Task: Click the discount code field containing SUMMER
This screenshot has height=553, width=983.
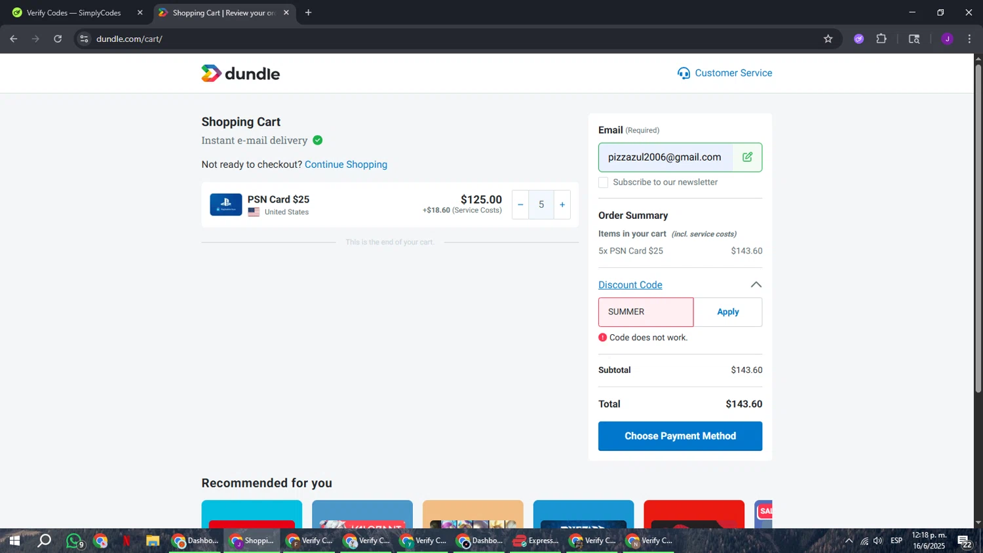Action: click(646, 312)
